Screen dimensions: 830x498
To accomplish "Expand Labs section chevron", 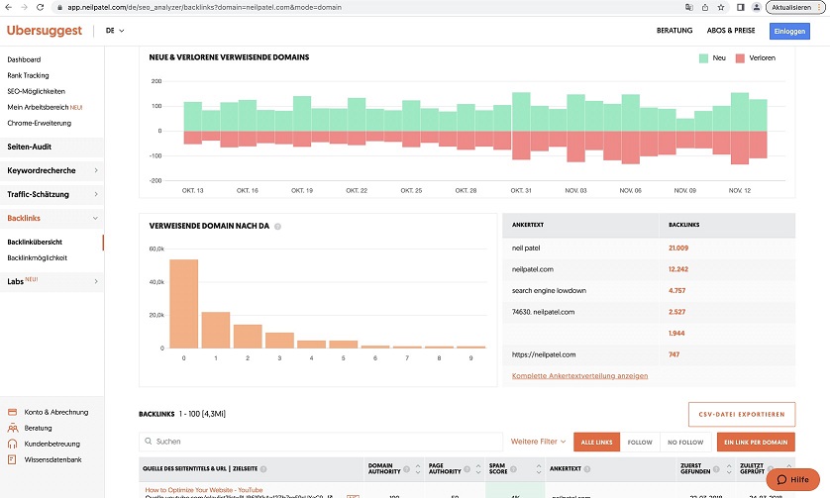I will pyautogui.click(x=96, y=281).
